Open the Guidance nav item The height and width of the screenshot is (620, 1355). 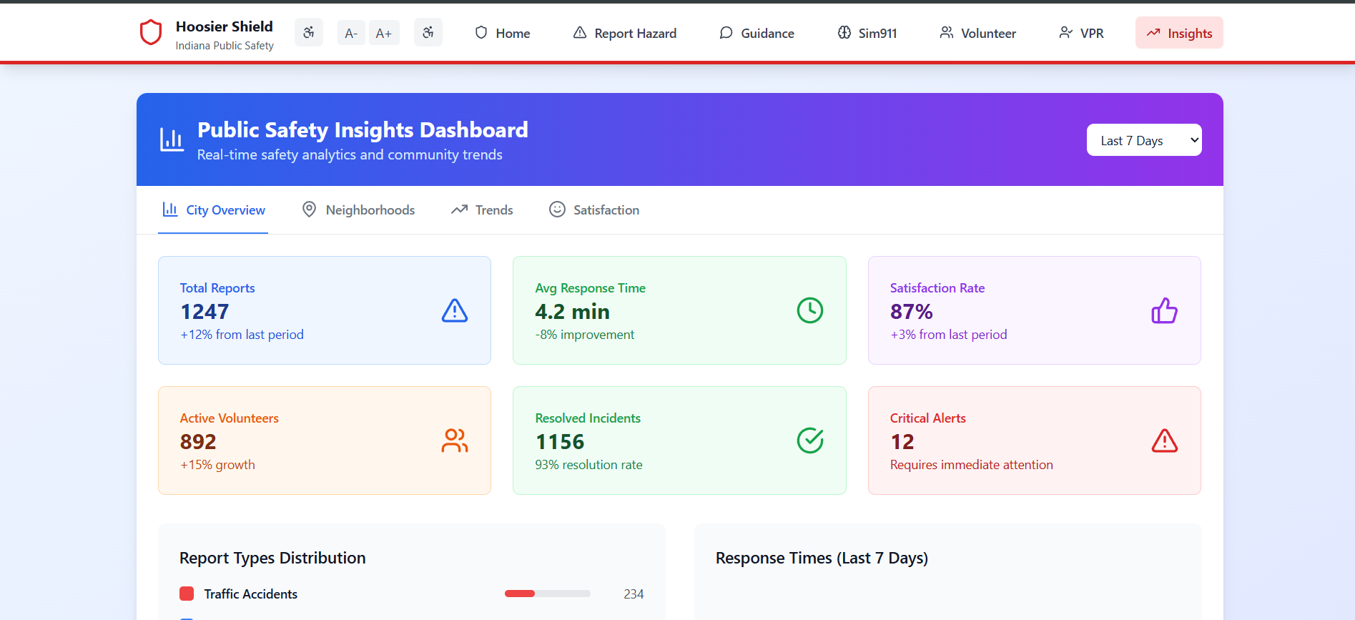757,33
